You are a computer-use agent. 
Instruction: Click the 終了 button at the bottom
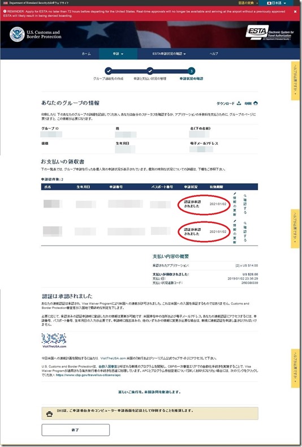(x=76, y=430)
